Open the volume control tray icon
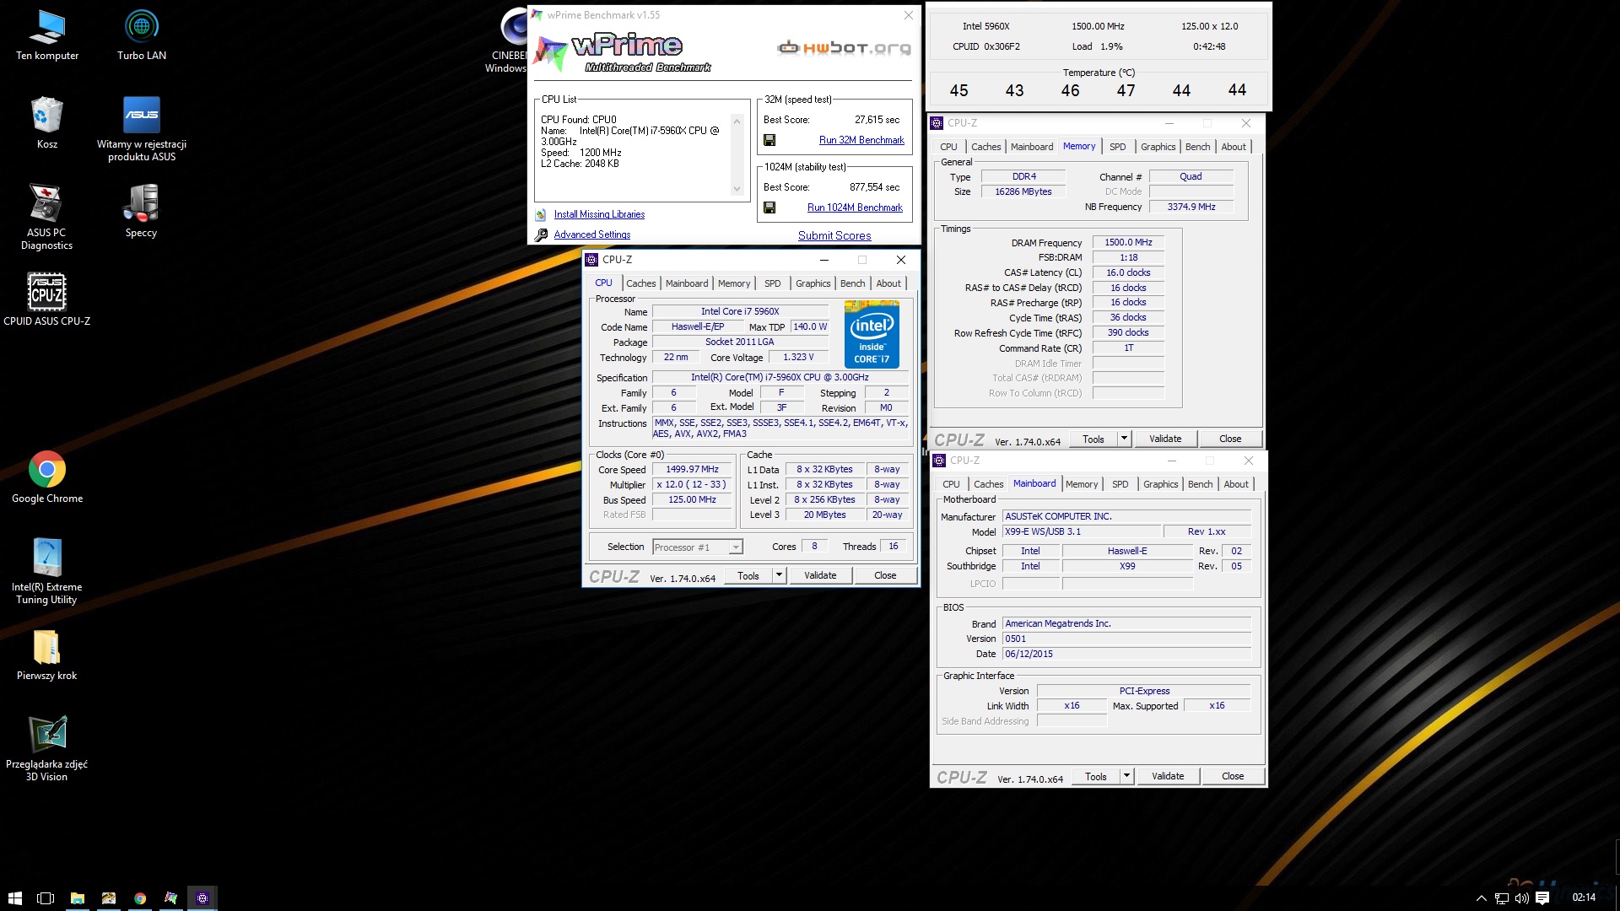Image resolution: width=1620 pixels, height=911 pixels. (x=1522, y=898)
